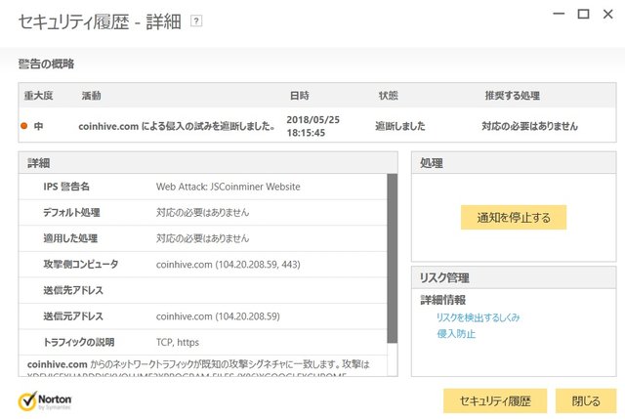
Task: Click the Norton logo icon
Action: tap(45, 401)
